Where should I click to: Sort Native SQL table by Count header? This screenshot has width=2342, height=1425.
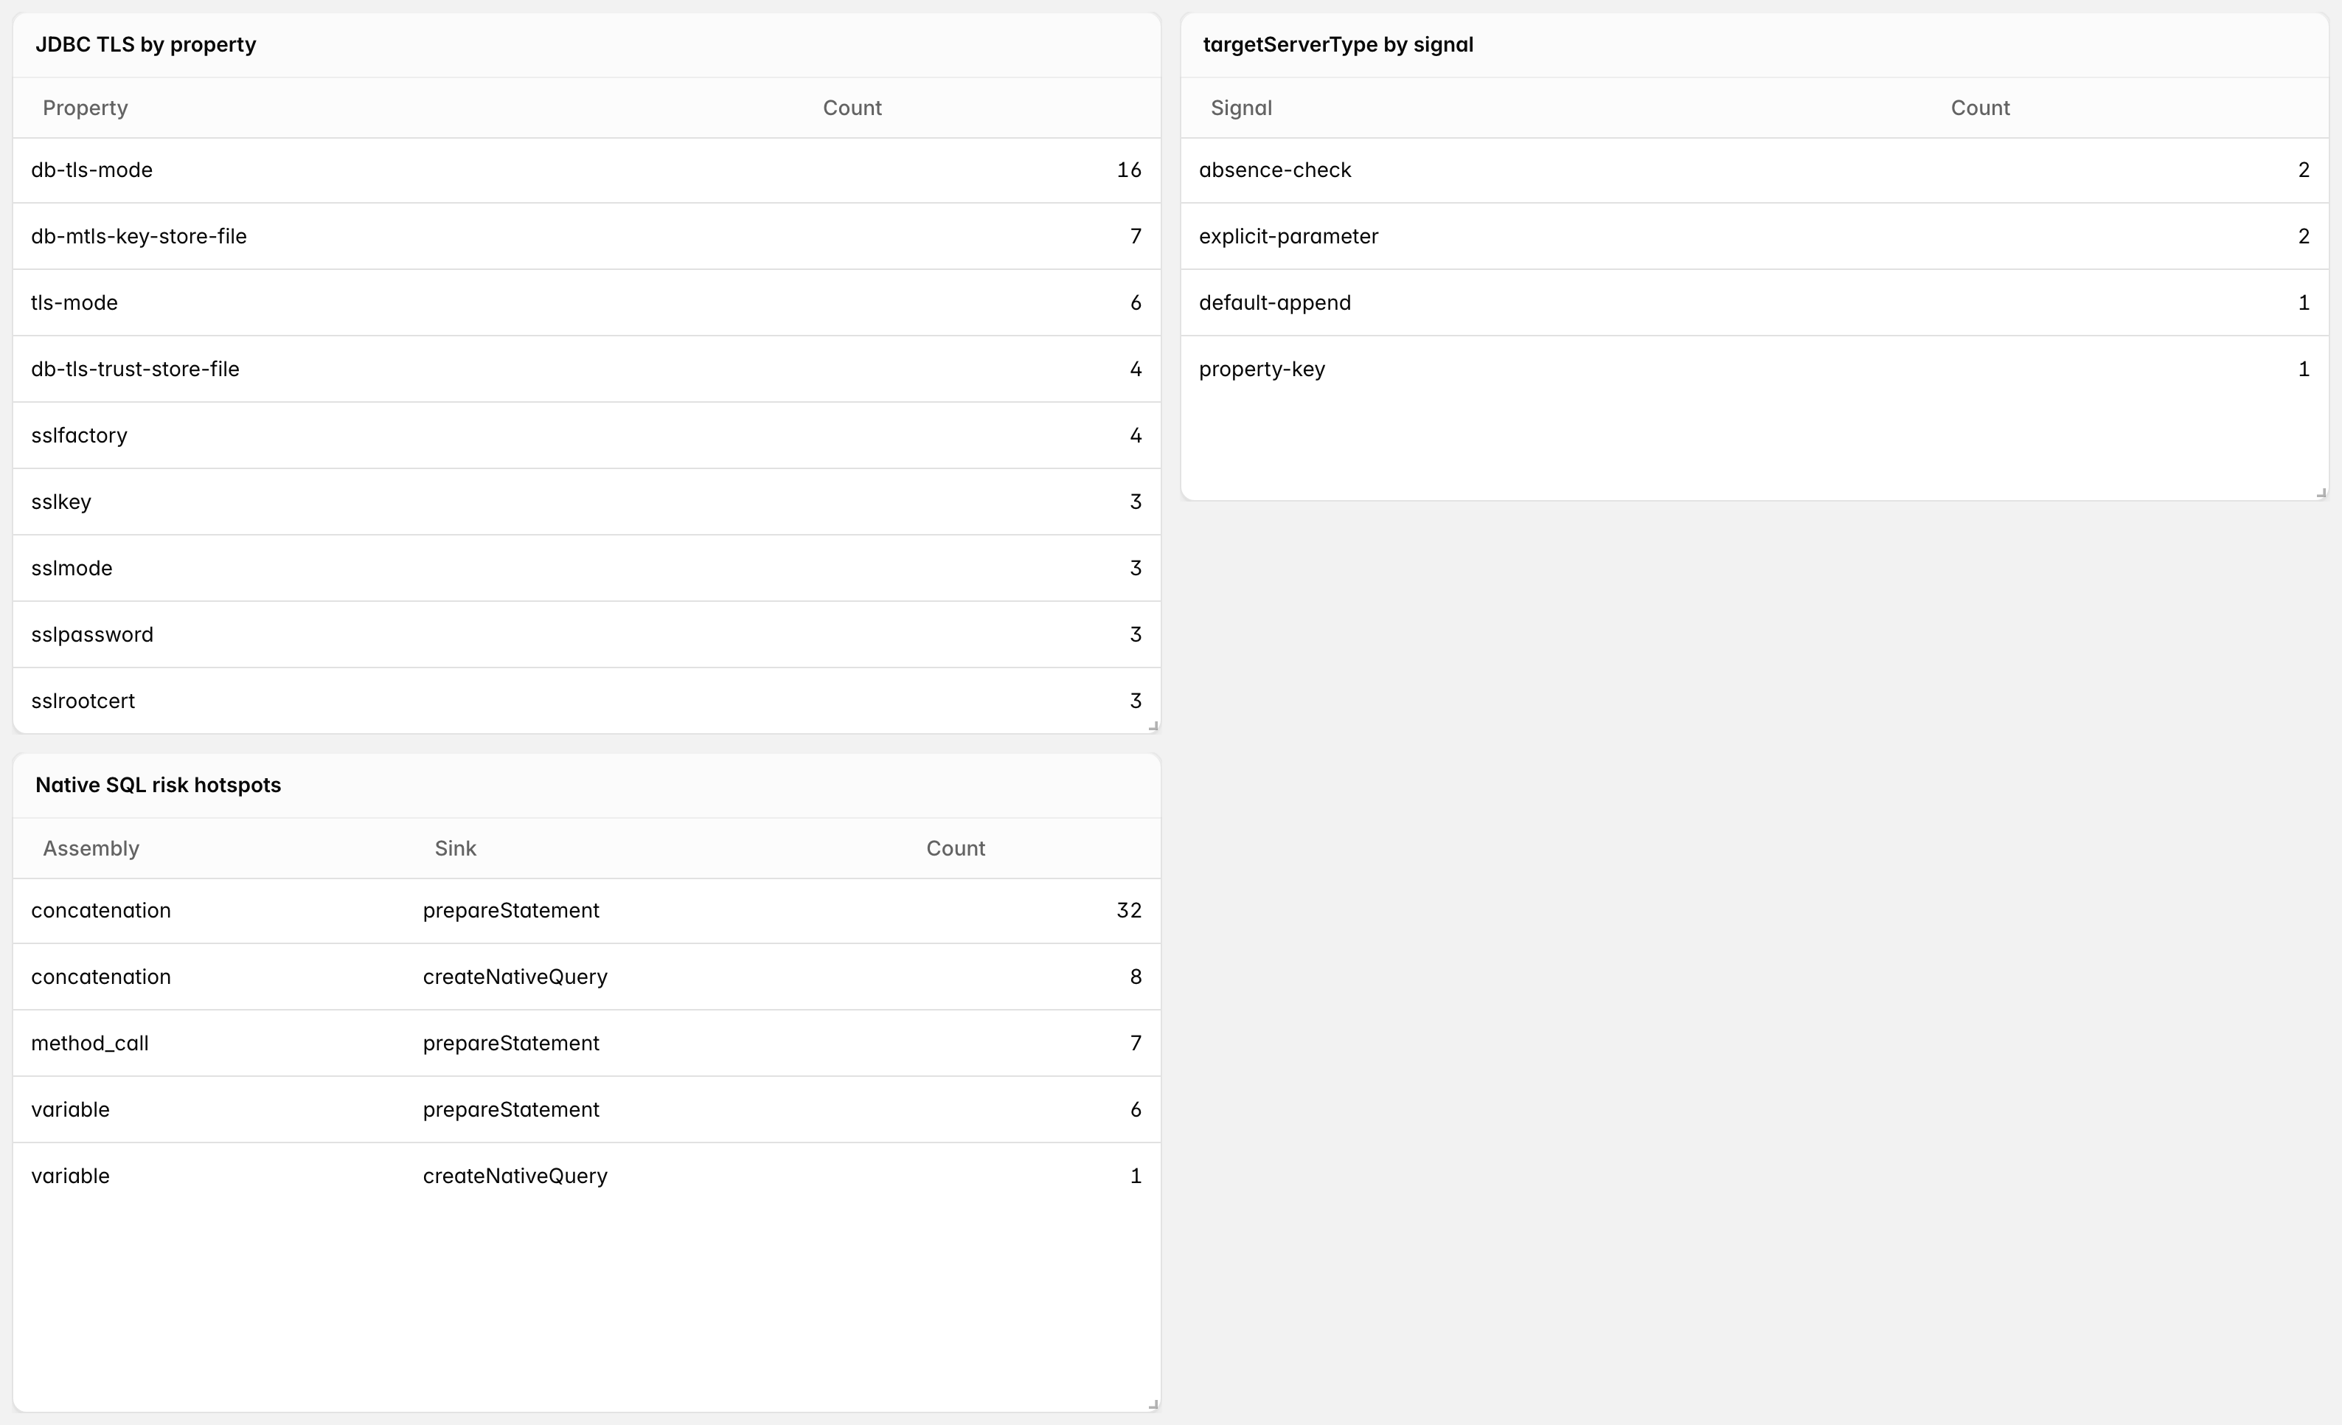(x=956, y=848)
